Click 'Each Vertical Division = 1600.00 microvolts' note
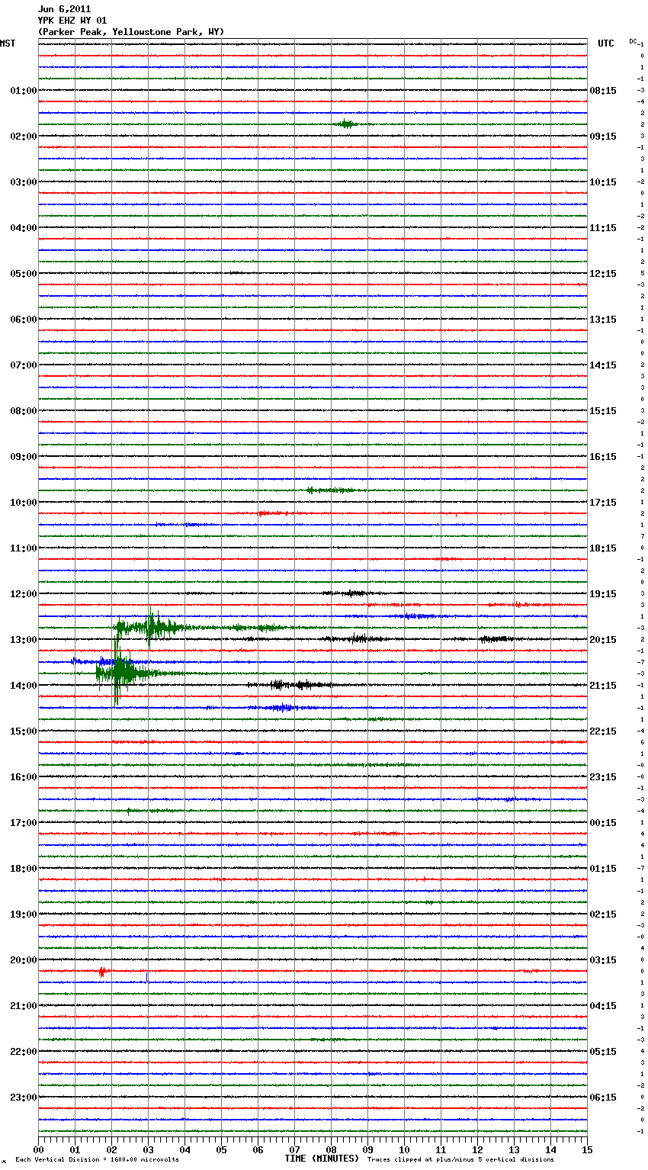The height and width of the screenshot is (1170, 648). tap(97, 1160)
